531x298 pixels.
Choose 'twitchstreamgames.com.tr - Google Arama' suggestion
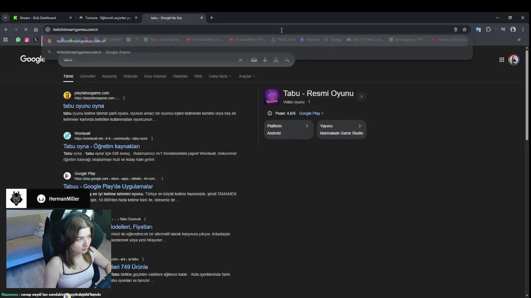coord(257,52)
